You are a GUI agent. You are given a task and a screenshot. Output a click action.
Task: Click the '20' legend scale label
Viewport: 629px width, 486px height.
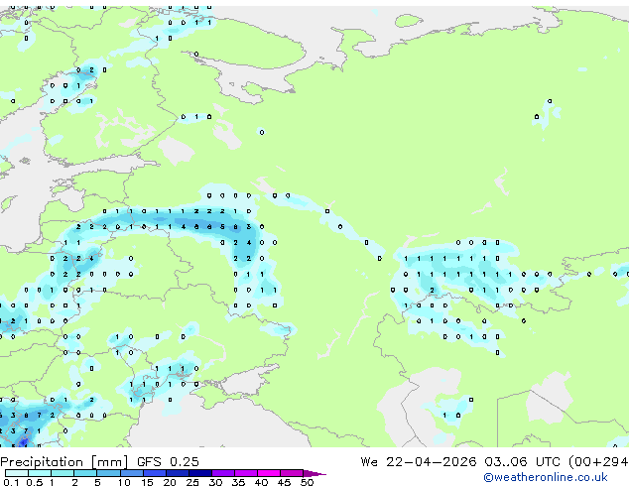[170, 482]
